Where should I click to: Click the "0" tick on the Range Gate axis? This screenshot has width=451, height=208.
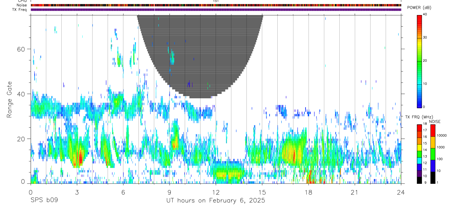(x=23, y=181)
